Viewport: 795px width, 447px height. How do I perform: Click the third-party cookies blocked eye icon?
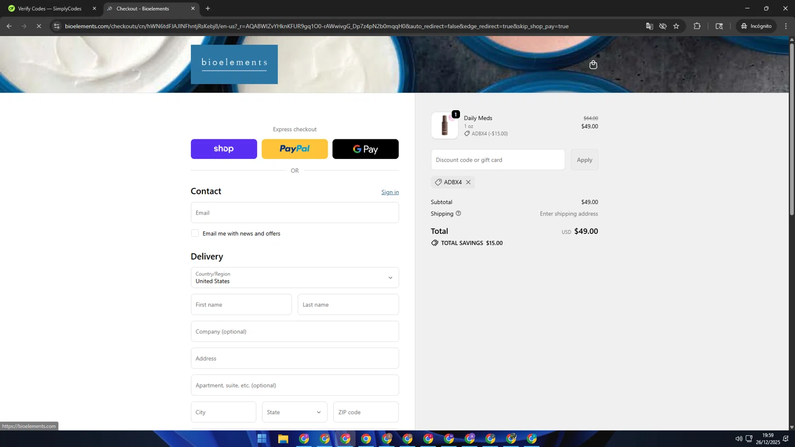[663, 26]
